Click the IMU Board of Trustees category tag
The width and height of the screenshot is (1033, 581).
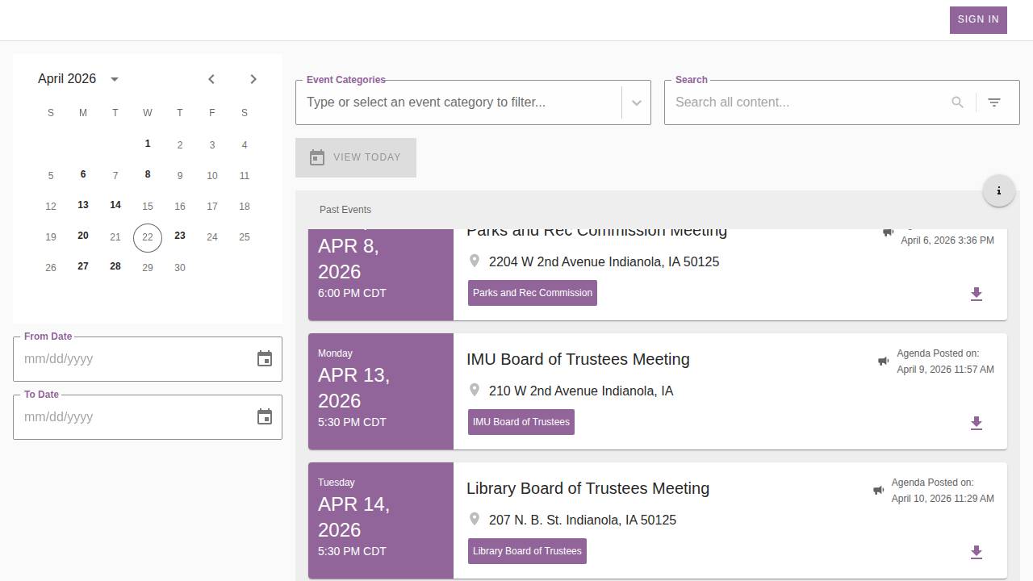(x=521, y=422)
